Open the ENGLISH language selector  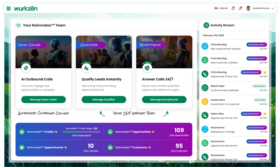click(221, 8)
